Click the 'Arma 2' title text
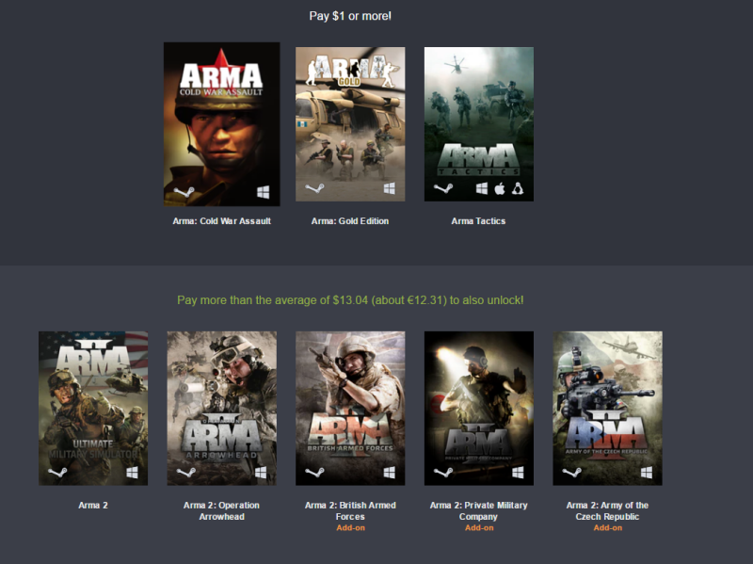Screen dimensions: 753x564 (93, 506)
